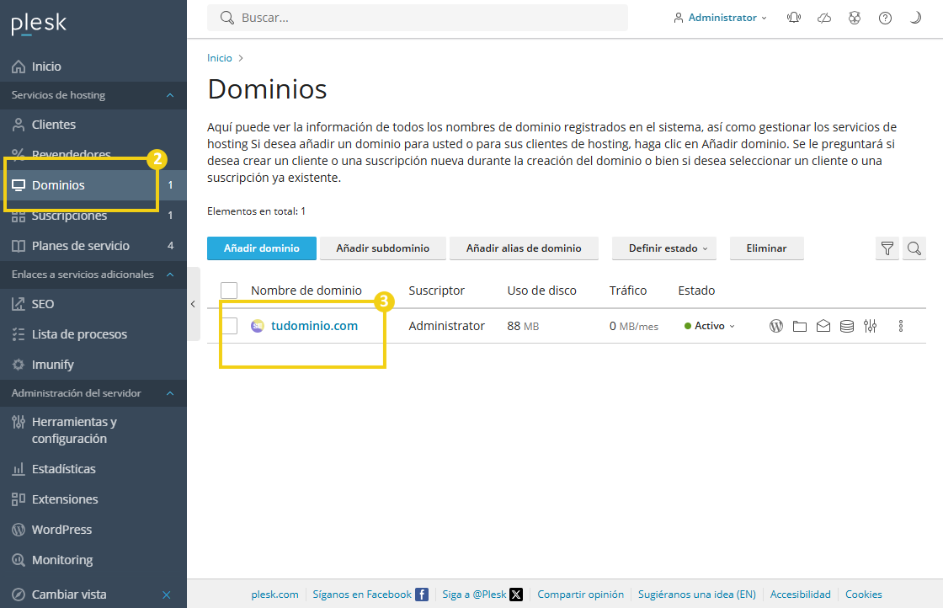943x608 pixels.
Task: Collapse the Servicios de hosting section
Action: (168, 95)
